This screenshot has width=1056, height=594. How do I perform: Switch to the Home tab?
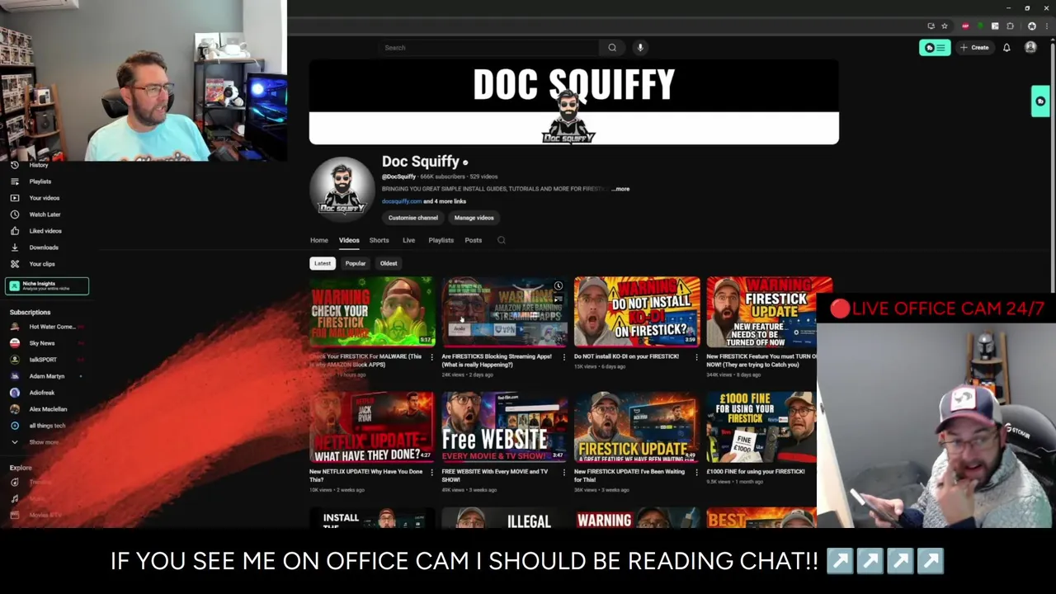tap(319, 240)
